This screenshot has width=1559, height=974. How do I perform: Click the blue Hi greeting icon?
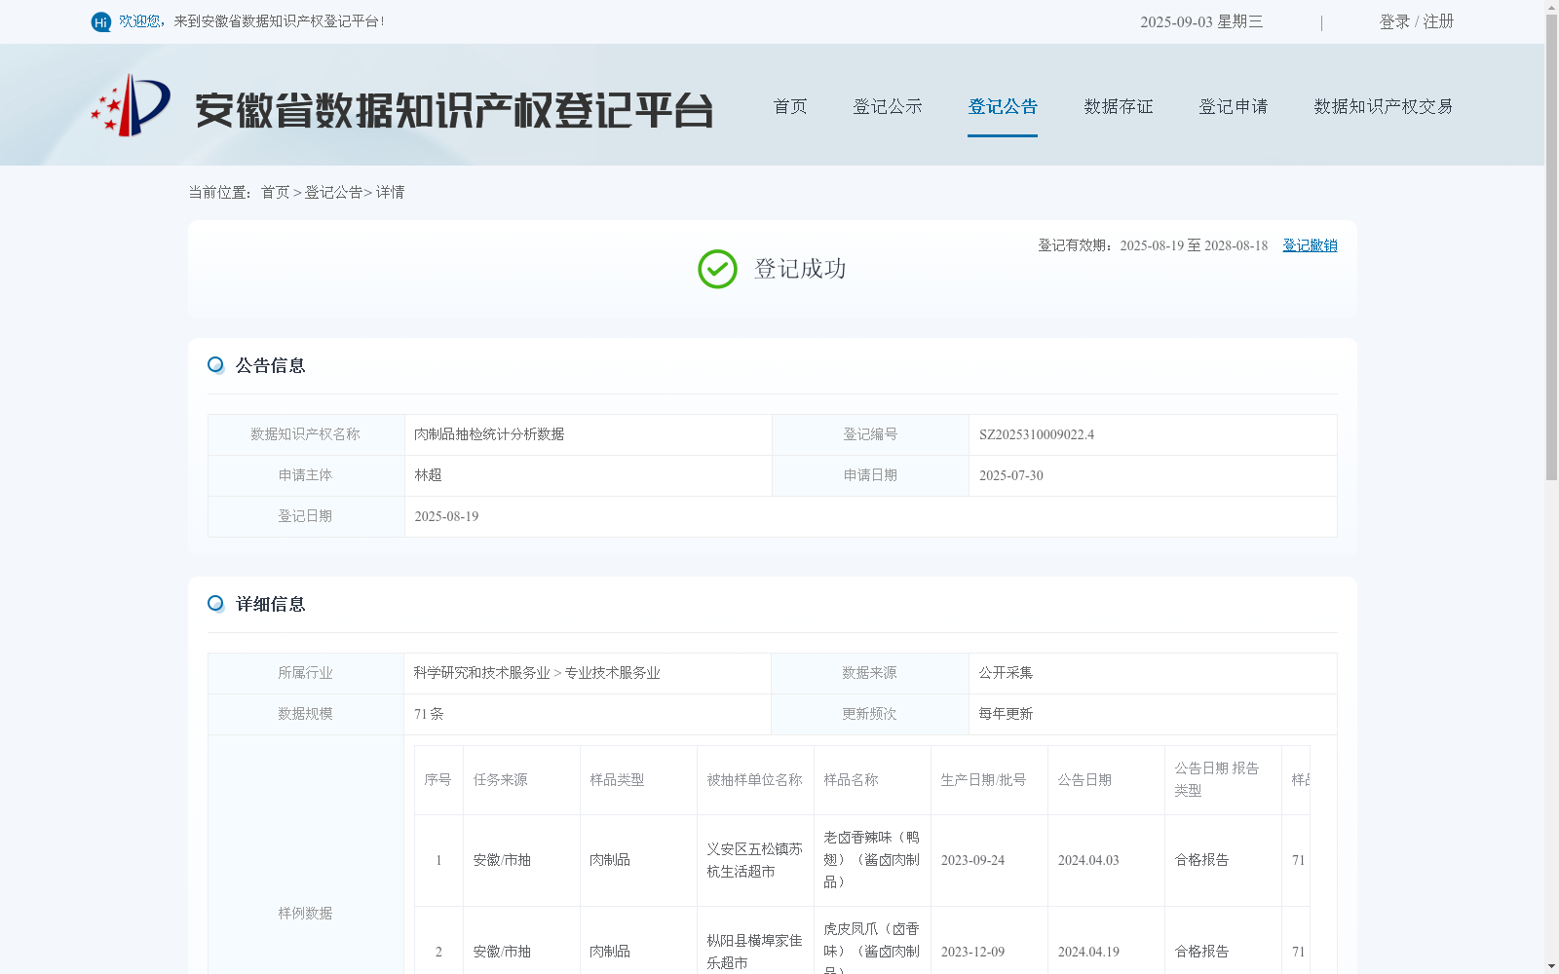pyautogui.click(x=100, y=21)
